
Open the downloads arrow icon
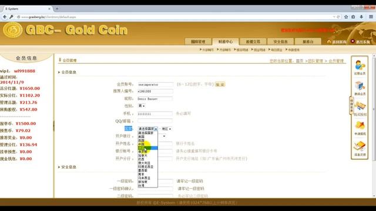(361, 17)
